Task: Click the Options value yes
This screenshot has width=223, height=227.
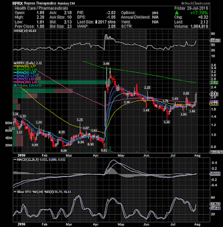Action: coord(155,13)
